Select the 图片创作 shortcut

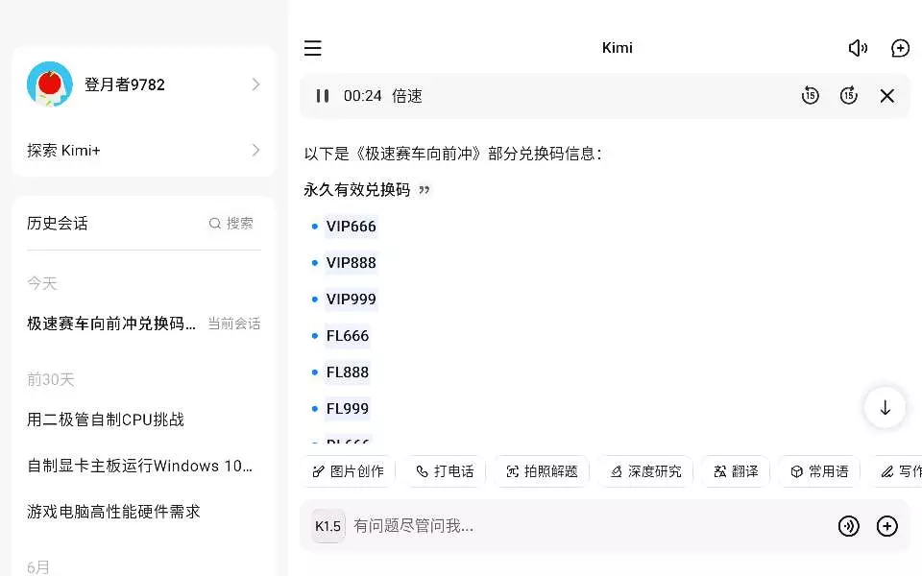tap(348, 471)
